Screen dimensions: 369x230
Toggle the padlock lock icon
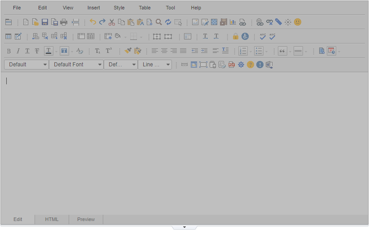click(x=236, y=36)
